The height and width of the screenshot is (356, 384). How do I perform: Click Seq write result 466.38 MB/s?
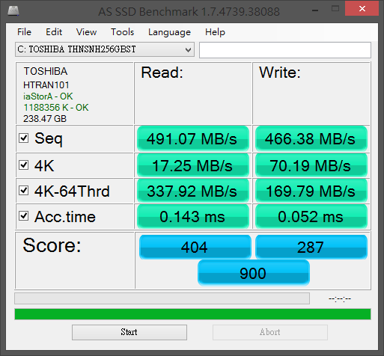point(311,138)
